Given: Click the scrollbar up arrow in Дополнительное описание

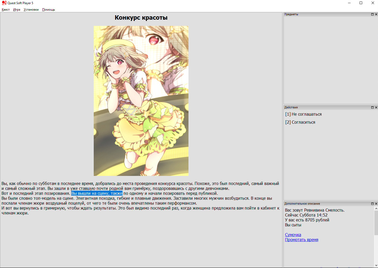Looking at the screenshot, I should 376,209.
